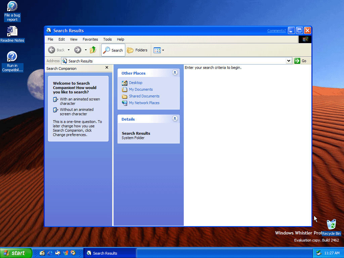
Task: Toggle the Search toolbar button
Action: (x=113, y=50)
